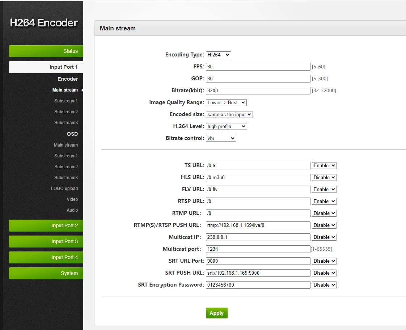Image resolution: width=406 pixels, height=330 pixels.
Task: Click the FPS input field
Action: [x=258, y=67]
